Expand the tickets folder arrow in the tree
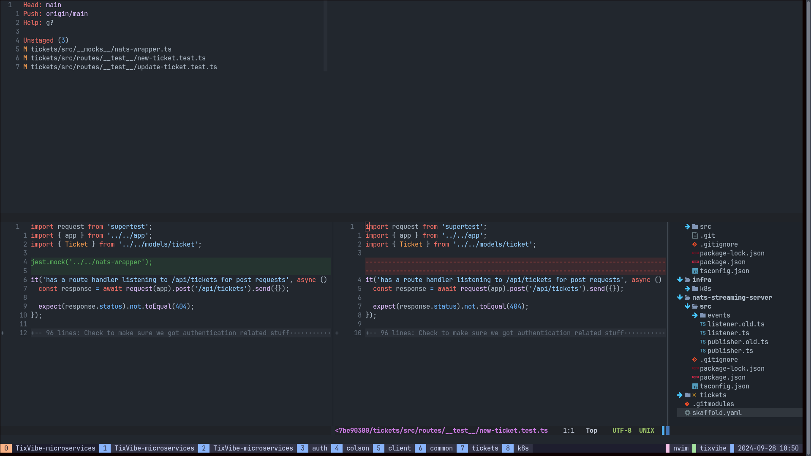The width and height of the screenshot is (811, 456). [x=680, y=395]
